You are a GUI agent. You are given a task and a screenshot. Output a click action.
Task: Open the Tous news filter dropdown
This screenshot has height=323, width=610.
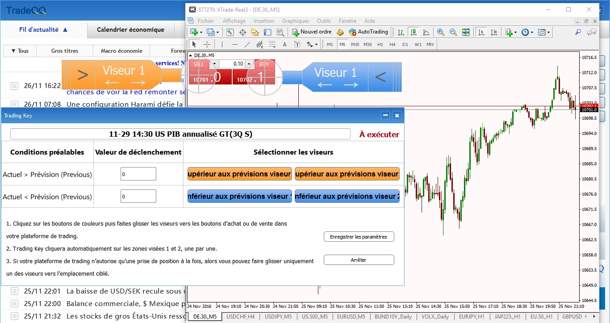(20, 51)
